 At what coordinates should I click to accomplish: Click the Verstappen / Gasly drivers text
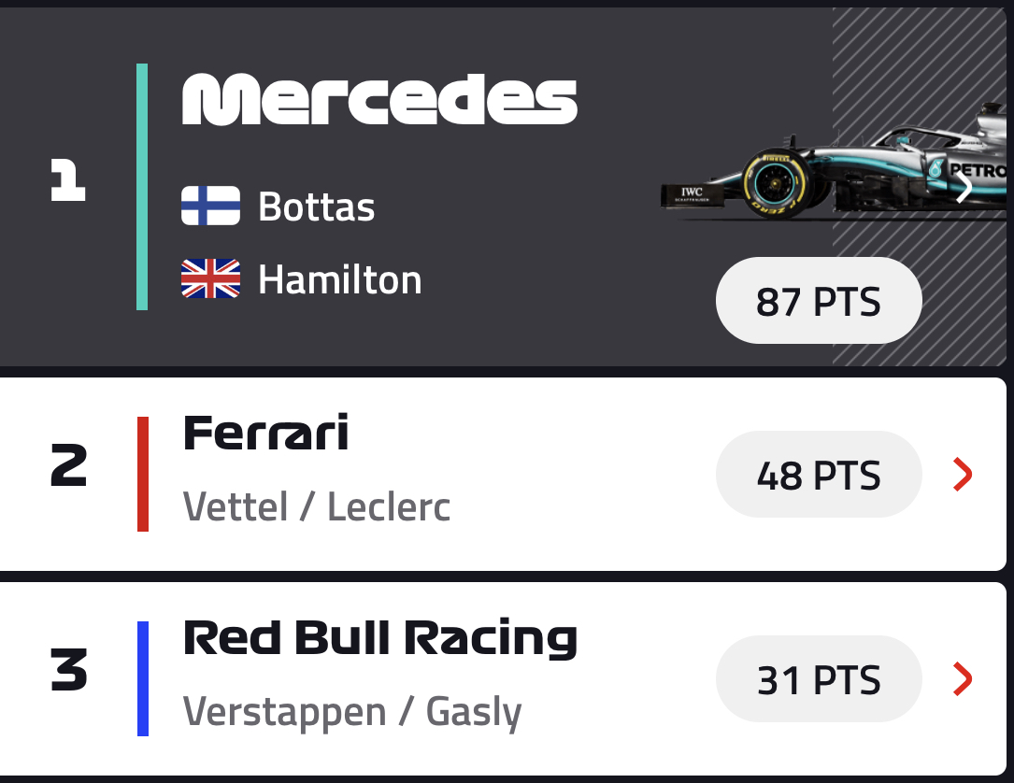coord(352,711)
